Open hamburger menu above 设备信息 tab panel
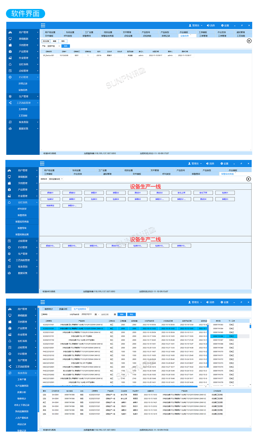The height and width of the screenshot is (434, 257). click(43, 25)
